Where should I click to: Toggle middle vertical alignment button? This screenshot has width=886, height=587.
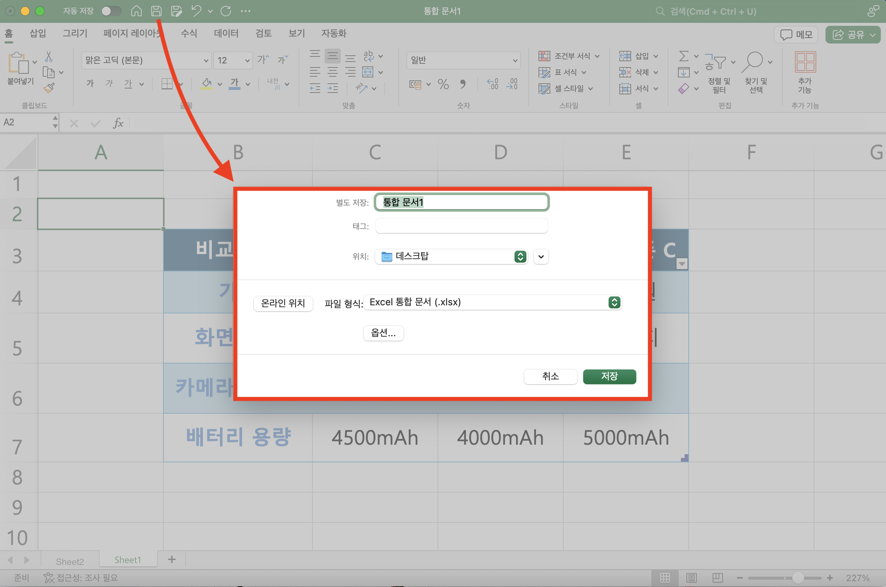tap(333, 56)
